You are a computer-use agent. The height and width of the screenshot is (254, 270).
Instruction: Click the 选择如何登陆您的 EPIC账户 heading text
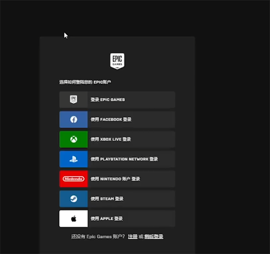85,82
